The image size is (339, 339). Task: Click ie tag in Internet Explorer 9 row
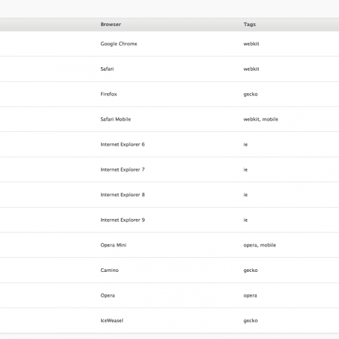point(246,220)
